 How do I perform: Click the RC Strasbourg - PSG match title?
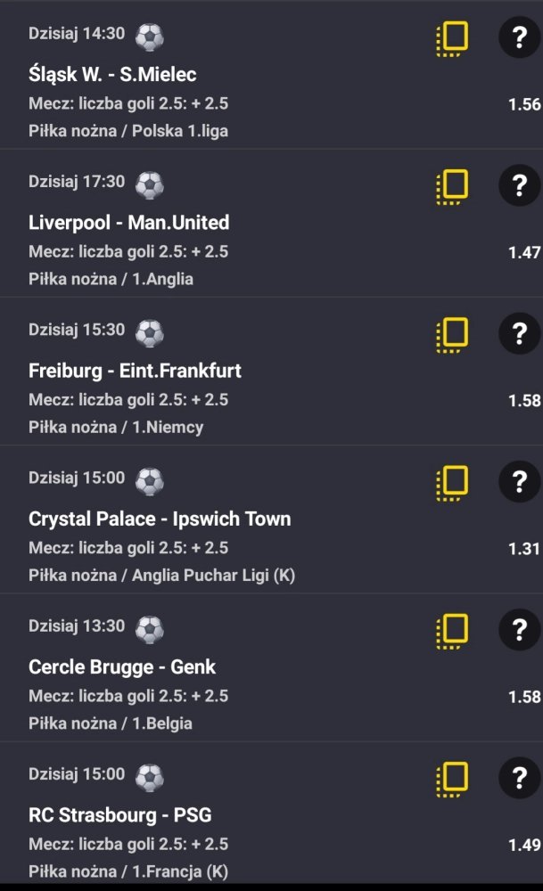click(119, 814)
